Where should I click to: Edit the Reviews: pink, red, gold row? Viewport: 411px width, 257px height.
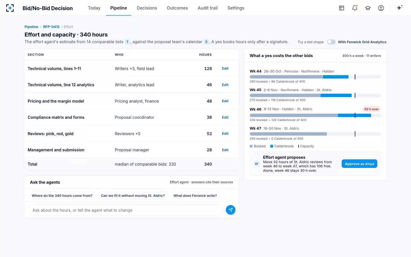pos(225,134)
